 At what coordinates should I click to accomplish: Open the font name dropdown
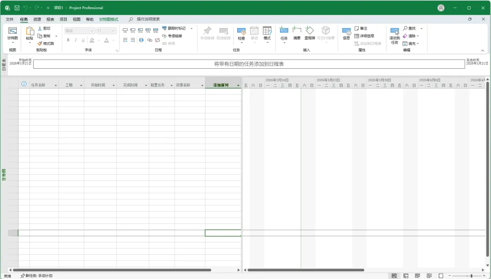pyautogui.click(x=92, y=30)
